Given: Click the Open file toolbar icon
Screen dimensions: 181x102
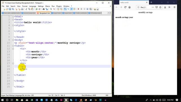Looking at the screenshot, I should [7, 9].
